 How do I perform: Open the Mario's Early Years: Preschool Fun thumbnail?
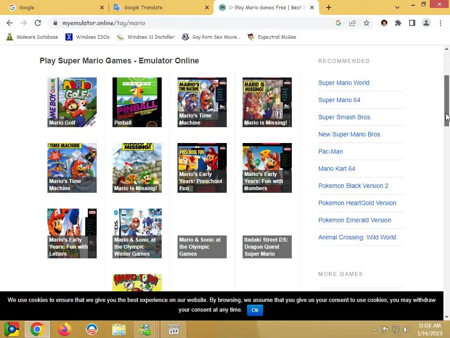coord(202,168)
